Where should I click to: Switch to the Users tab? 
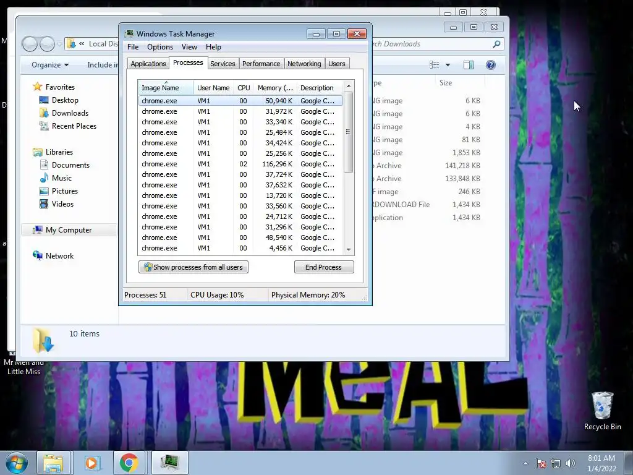336,64
